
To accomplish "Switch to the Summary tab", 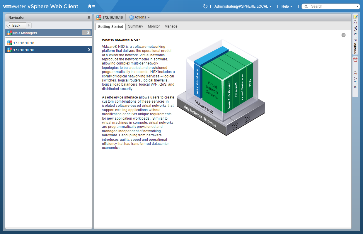I will [x=135, y=26].
